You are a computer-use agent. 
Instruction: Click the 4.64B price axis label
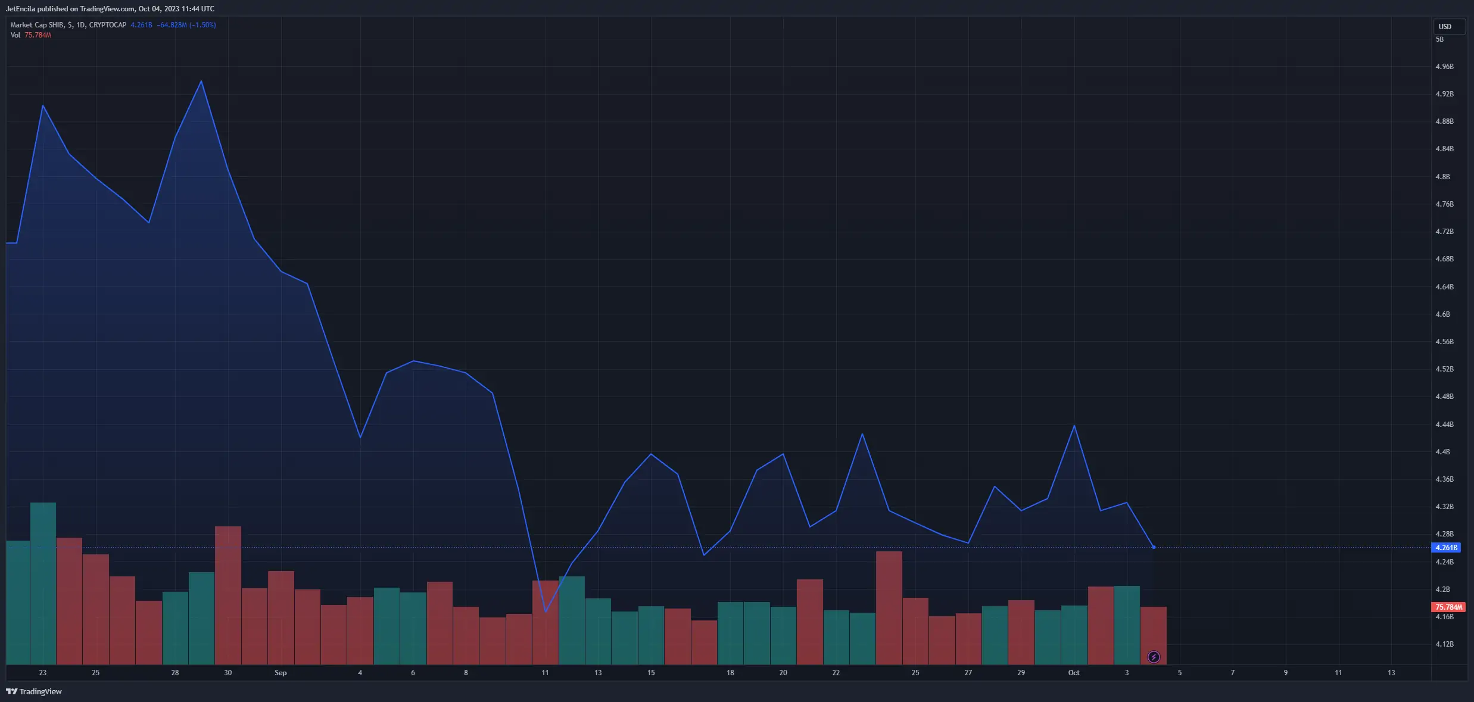click(1444, 287)
